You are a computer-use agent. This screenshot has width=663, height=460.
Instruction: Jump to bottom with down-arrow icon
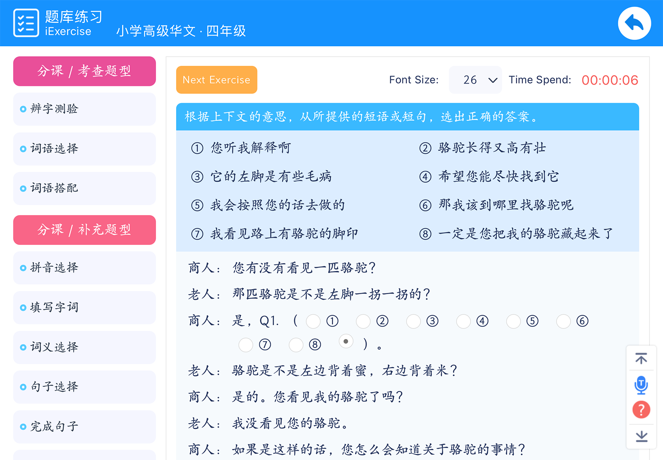(641, 436)
